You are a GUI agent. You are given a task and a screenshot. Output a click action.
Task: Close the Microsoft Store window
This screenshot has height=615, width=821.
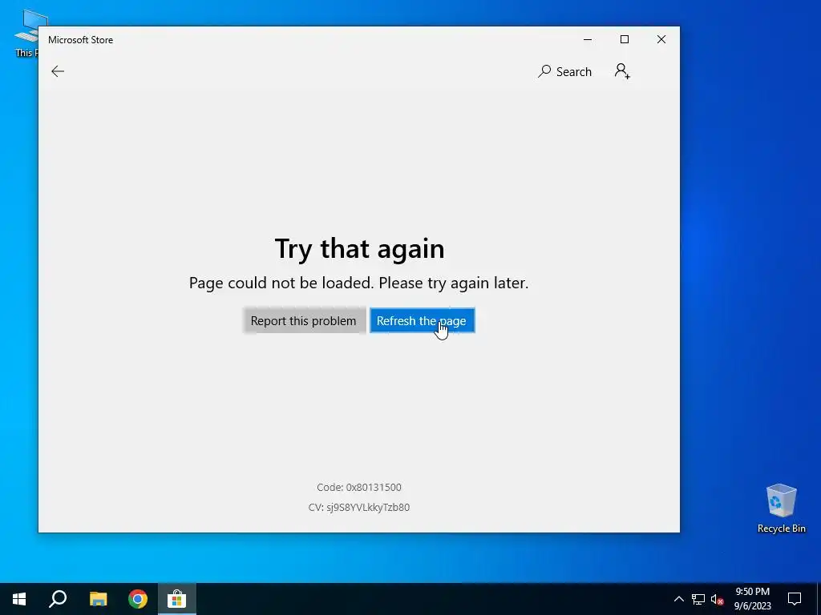point(661,40)
